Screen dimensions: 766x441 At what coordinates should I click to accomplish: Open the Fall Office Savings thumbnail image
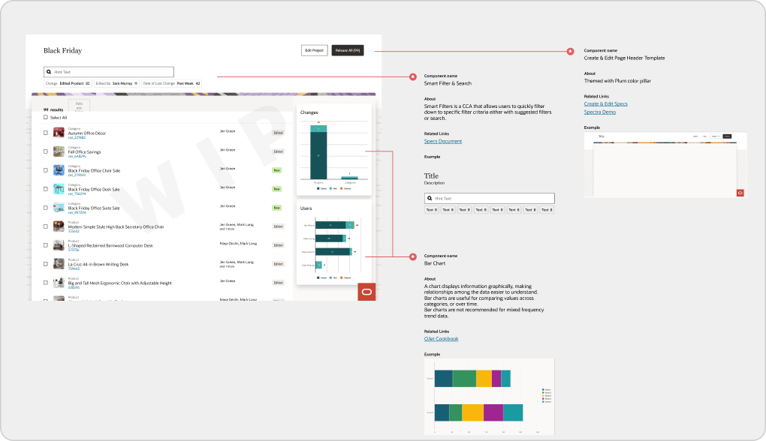pyautogui.click(x=59, y=151)
